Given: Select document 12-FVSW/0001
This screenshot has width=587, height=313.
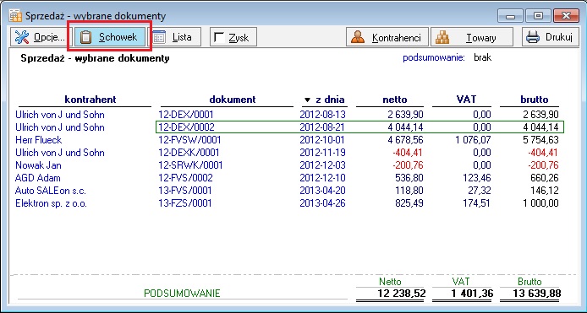Looking at the screenshot, I should (189, 140).
